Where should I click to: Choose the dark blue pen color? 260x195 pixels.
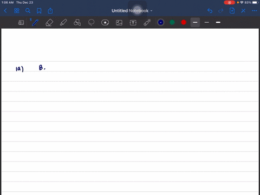[160, 22]
